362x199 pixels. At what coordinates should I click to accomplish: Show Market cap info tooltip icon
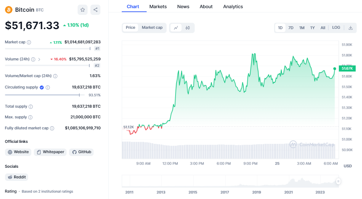click(29, 42)
